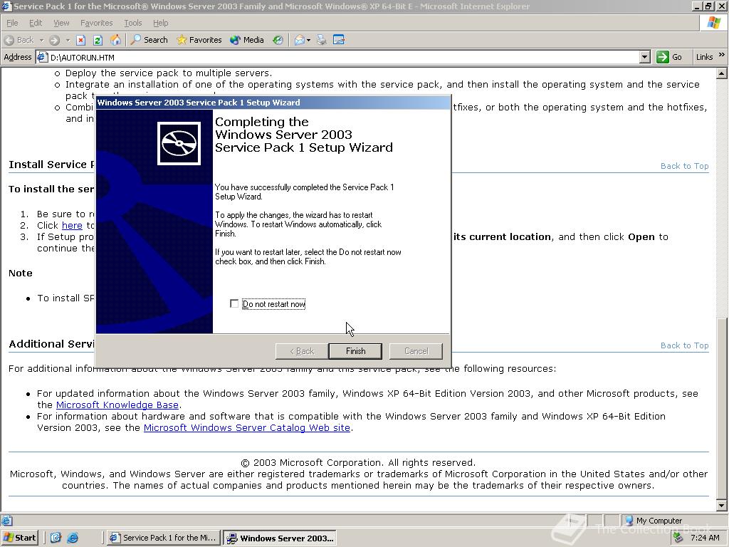
Task: Launch Internet Explorer from Quick Launch
Action: point(73,538)
